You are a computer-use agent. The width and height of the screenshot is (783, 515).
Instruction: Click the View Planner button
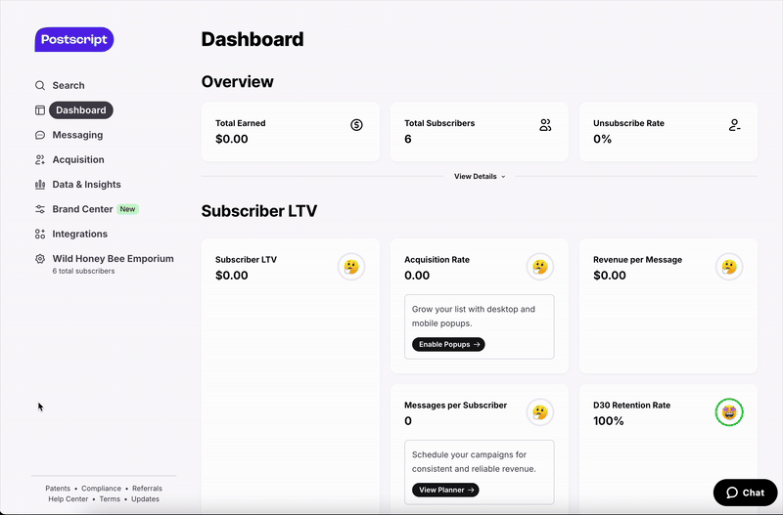[445, 490]
